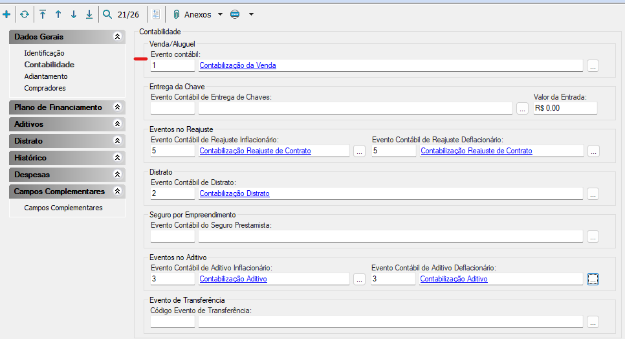This screenshot has height=339, width=625.
Task: Click the Seguro Prestamista description field
Action: (391, 236)
